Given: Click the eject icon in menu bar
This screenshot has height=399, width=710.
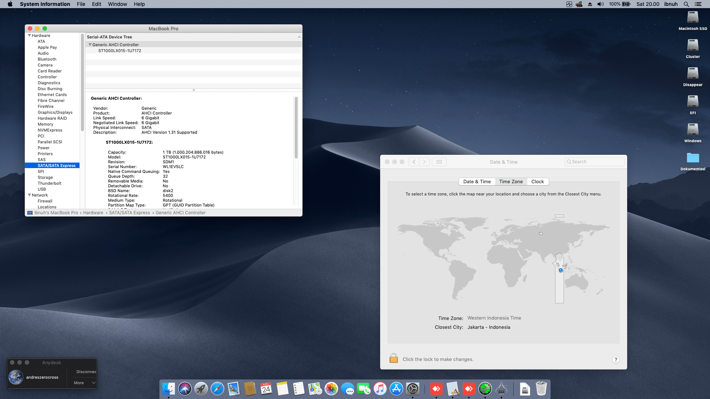Looking at the screenshot, I should pyautogui.click(x=590, y=4).
